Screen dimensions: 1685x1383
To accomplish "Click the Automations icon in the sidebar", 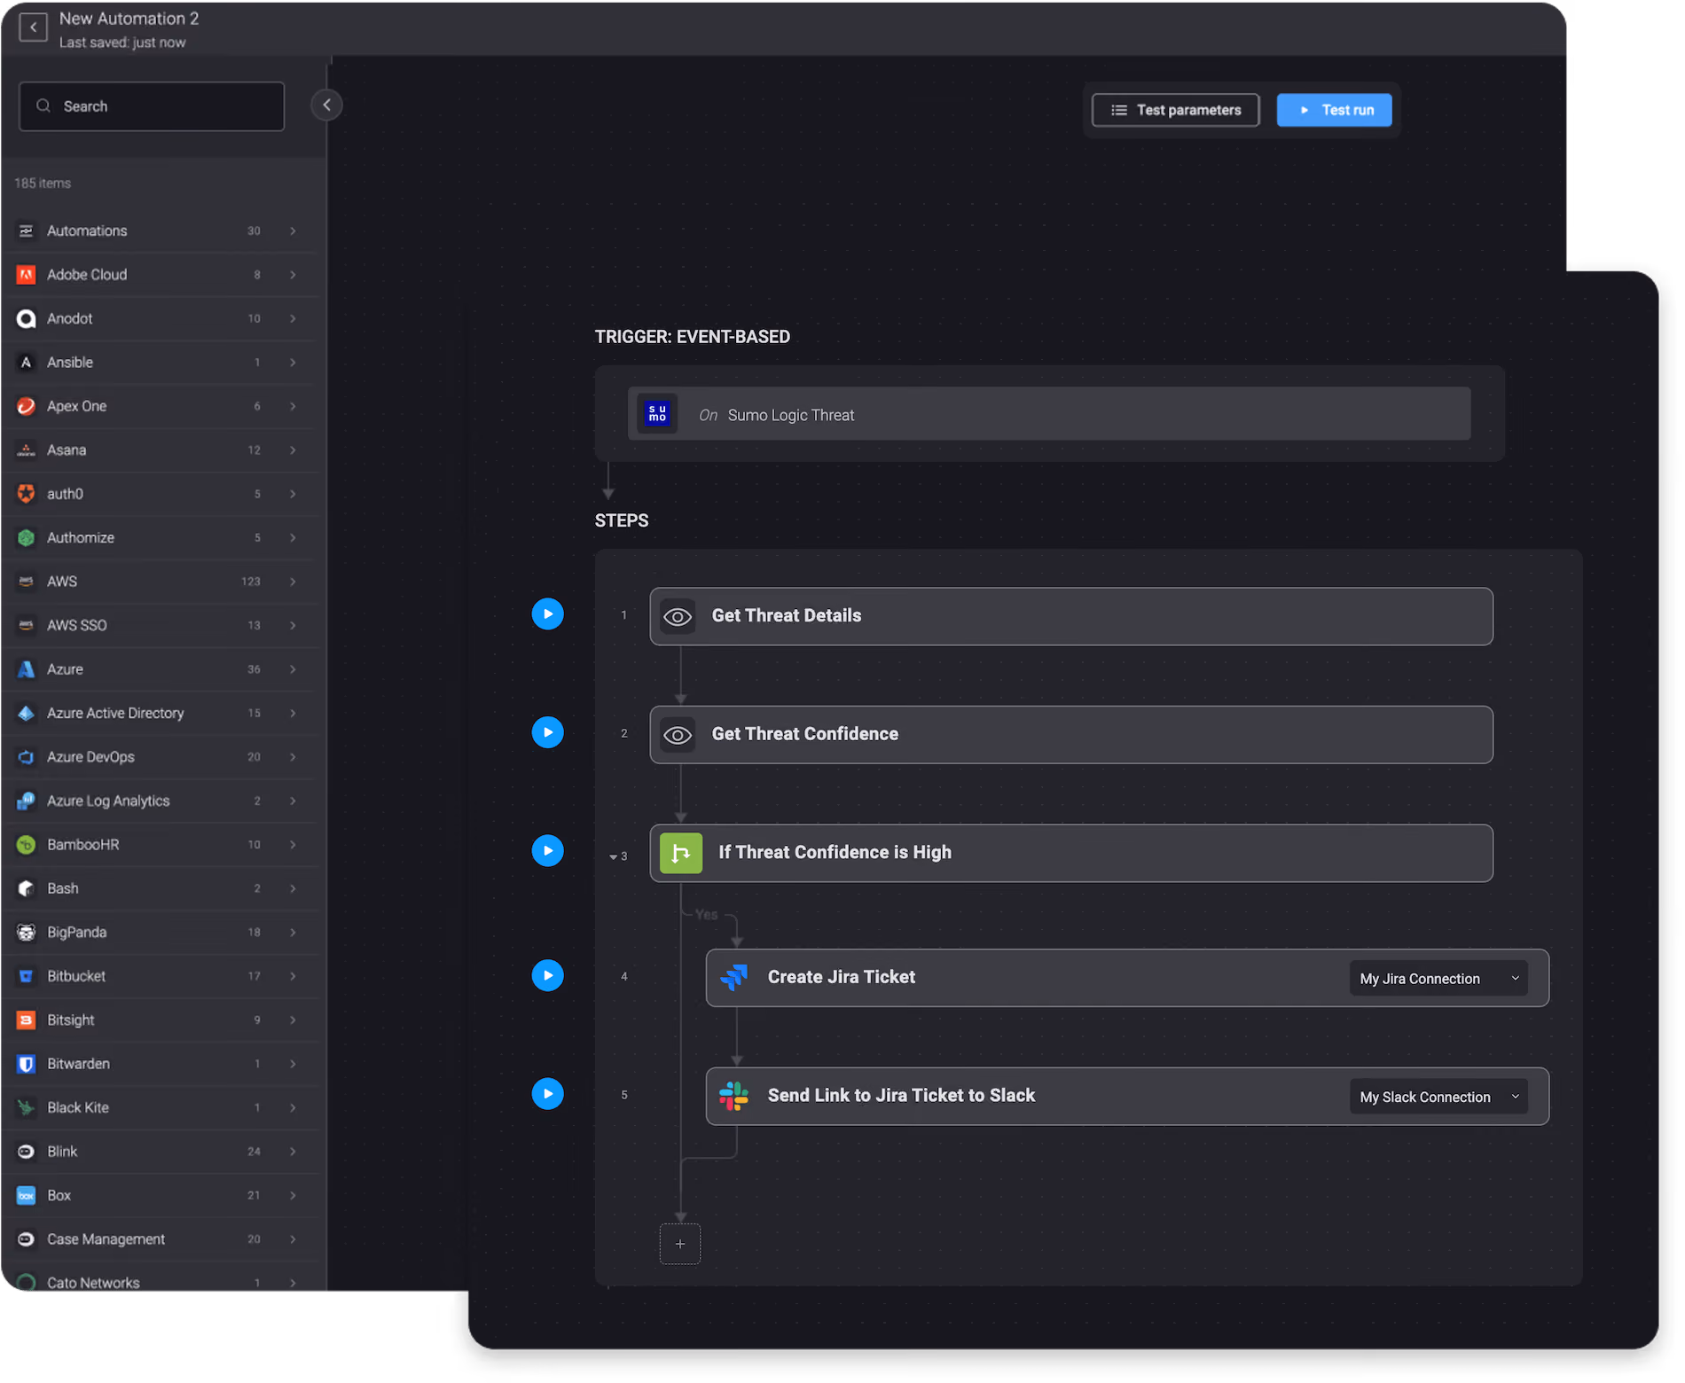I will click(26, 230).
